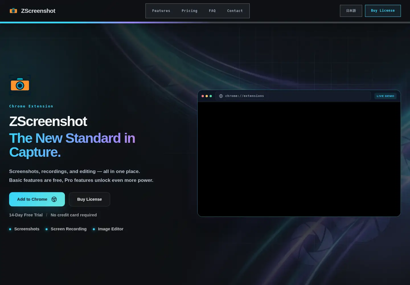
Task: Click the Image Editor feature tag
Action: (x=108, y=229)
